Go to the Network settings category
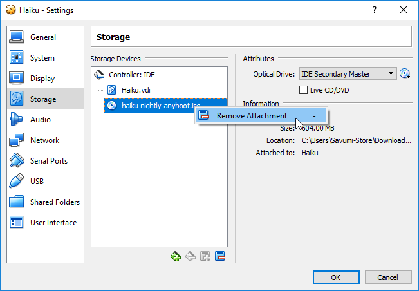 click(x=44, y=140)
